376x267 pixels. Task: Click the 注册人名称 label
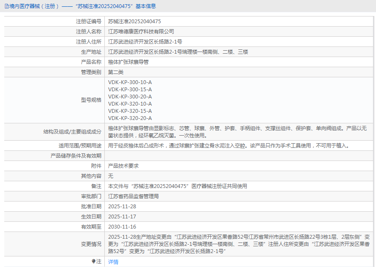tap(89, 31)
